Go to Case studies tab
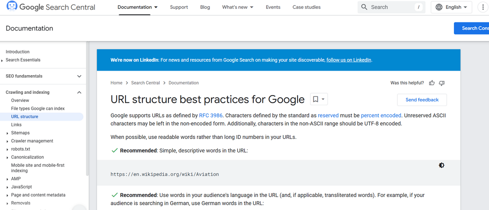Screen dimensions: 489x210 click(306, 7)
